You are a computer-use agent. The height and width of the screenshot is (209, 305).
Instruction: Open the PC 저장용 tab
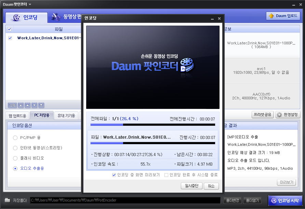coord(42,115)
